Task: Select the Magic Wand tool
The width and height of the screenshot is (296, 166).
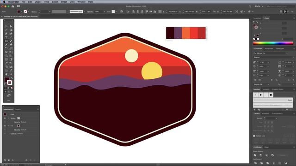Action: pyautogui.click(x=6, y=30)
